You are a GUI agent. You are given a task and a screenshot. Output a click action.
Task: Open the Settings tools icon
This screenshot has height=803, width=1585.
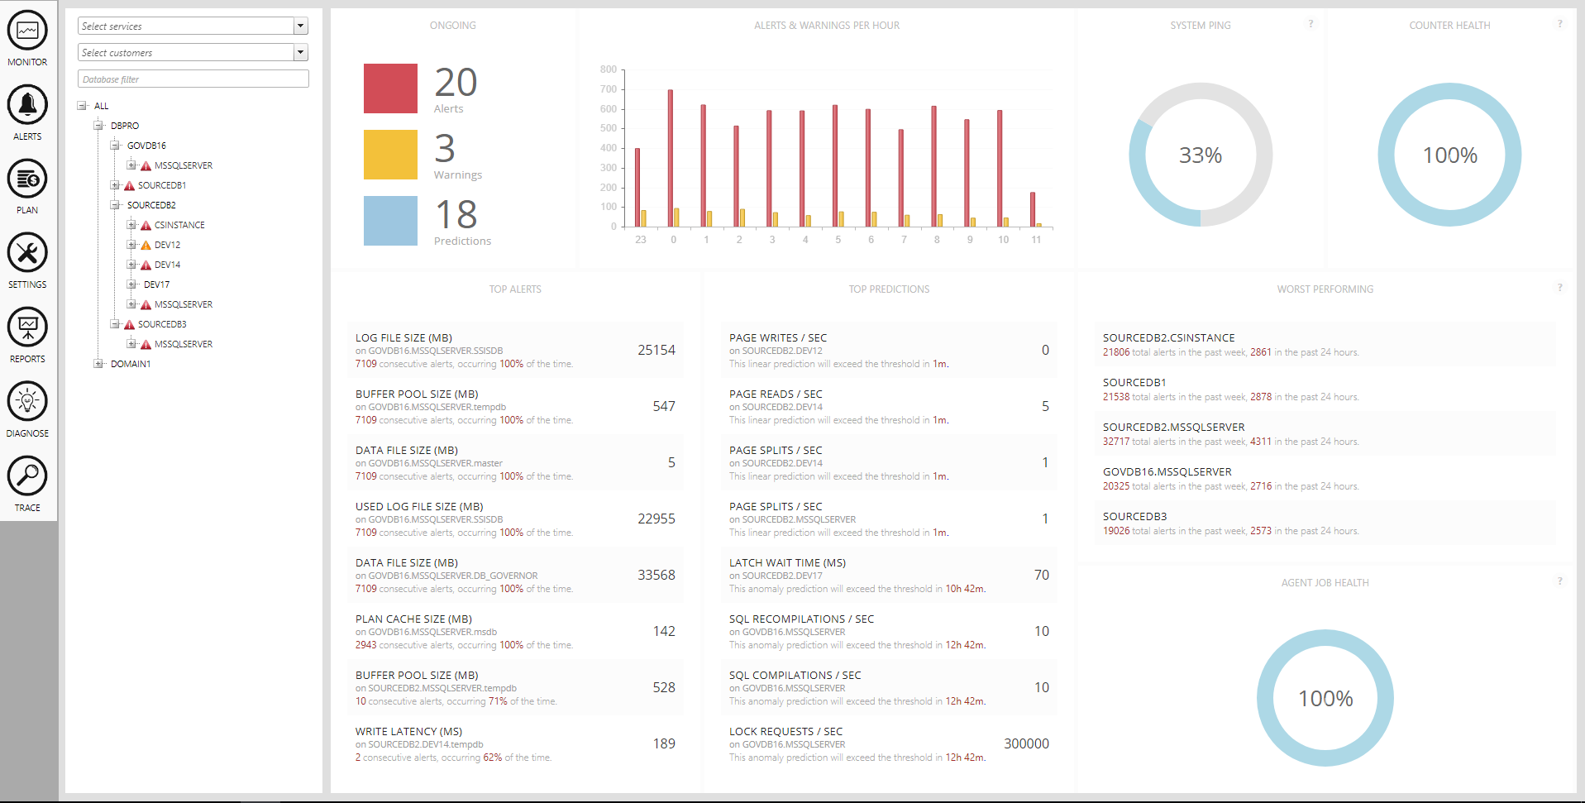[x=27, y=254]
